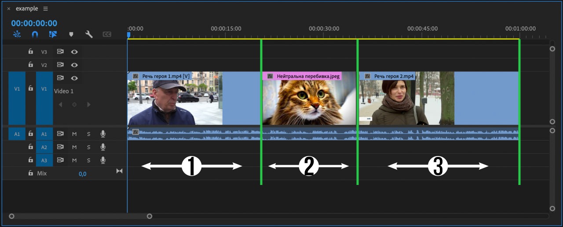Image resolution: width=563 pixels, height=227 pixels.
Task: Toggle sync lock on A2
Action: pos(60,147)
